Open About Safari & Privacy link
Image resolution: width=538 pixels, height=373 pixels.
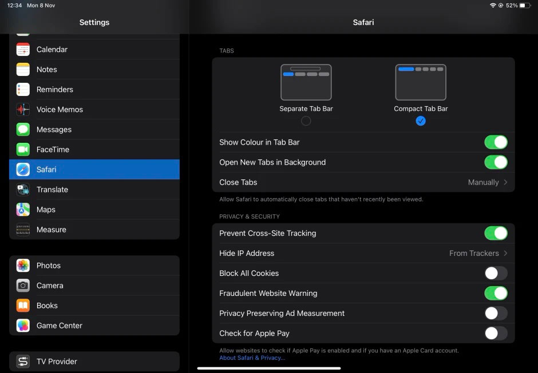[x=252, y=358]
